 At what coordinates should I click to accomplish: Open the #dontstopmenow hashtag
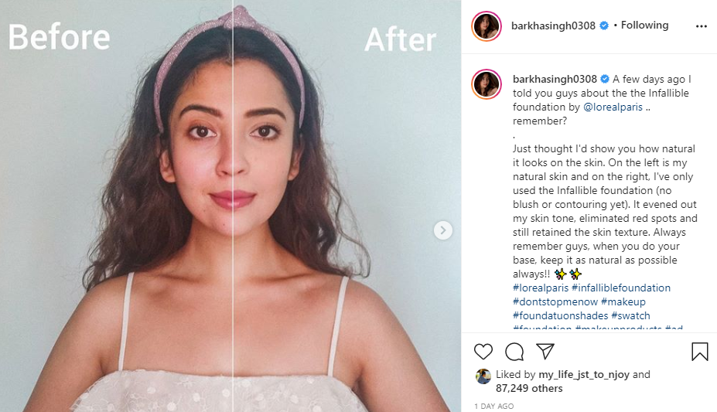pos(555,301)
